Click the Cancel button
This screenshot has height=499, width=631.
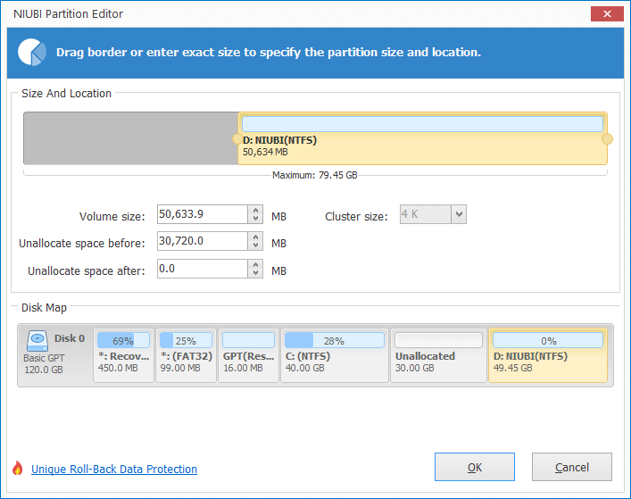coord(572,467)
